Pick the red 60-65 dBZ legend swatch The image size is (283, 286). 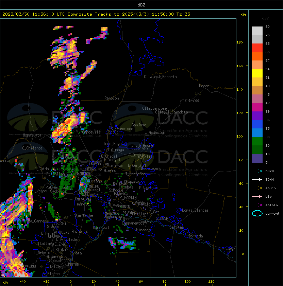(x=257, y=48)
